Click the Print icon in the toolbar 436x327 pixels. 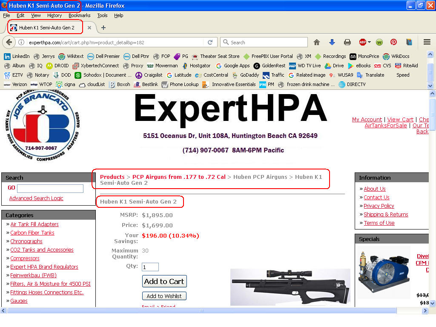click(347, 42)
